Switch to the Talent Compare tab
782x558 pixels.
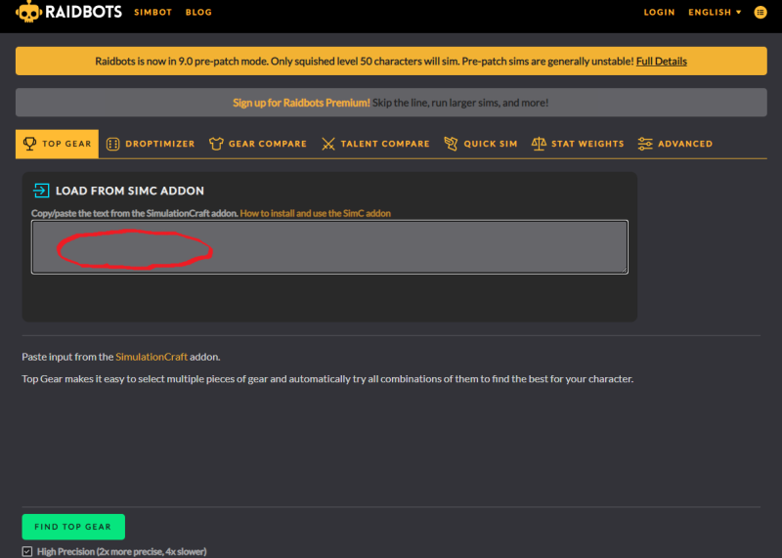(x=375, y=144)
